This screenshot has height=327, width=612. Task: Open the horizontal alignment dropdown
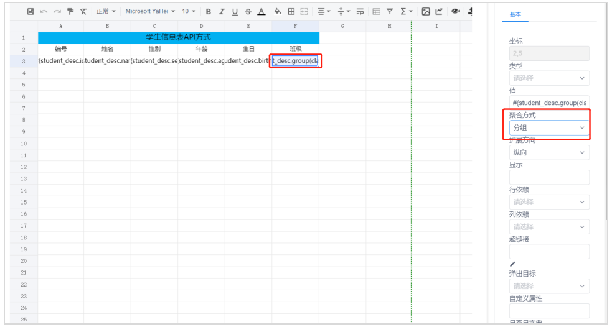(x=324, y=11)
